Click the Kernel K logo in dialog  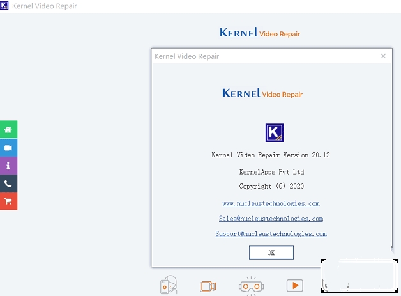pos(274,132)
